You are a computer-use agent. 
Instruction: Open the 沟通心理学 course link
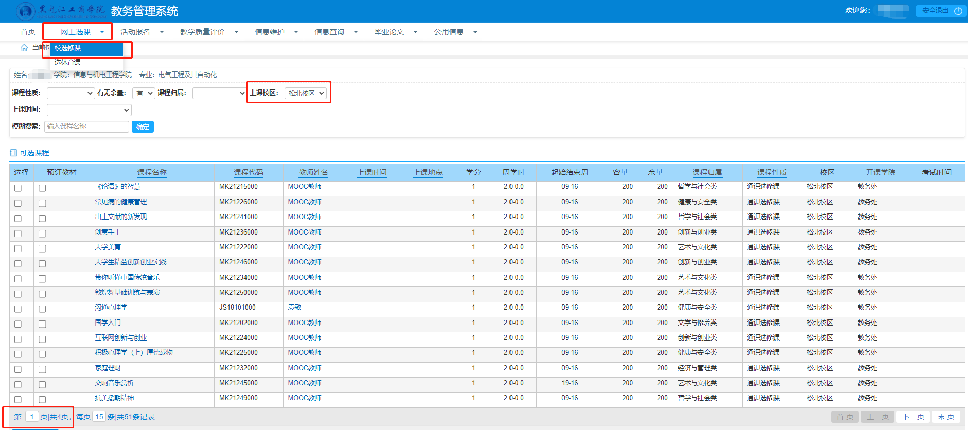[111, 308]
